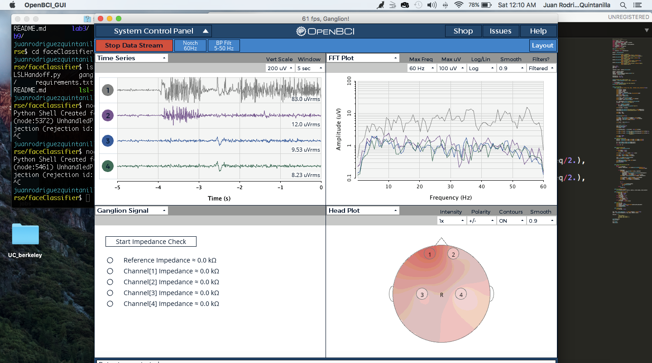Open macOS Spotlight search icon

(x=623, y=5)
